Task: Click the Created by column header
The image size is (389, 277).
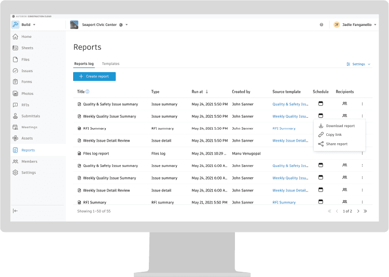Action: pos(241,92)
